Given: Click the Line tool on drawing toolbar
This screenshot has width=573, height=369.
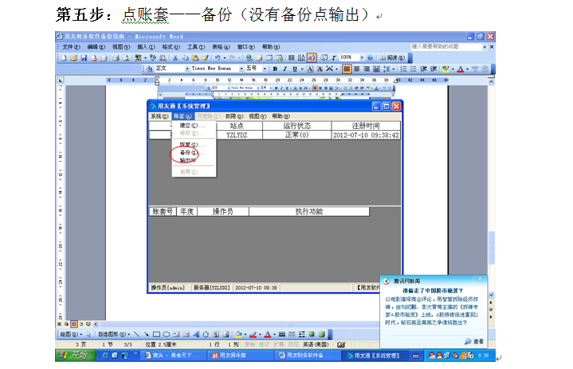Looking at the screenshot, I should coord(136,334).
